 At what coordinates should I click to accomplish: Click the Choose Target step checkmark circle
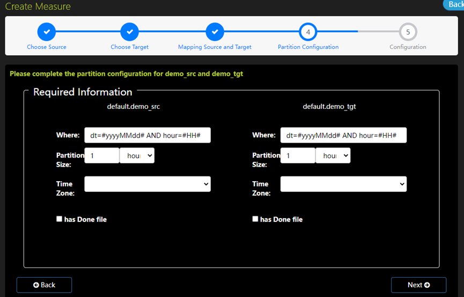pyautogui.click(x=130, y=32)
